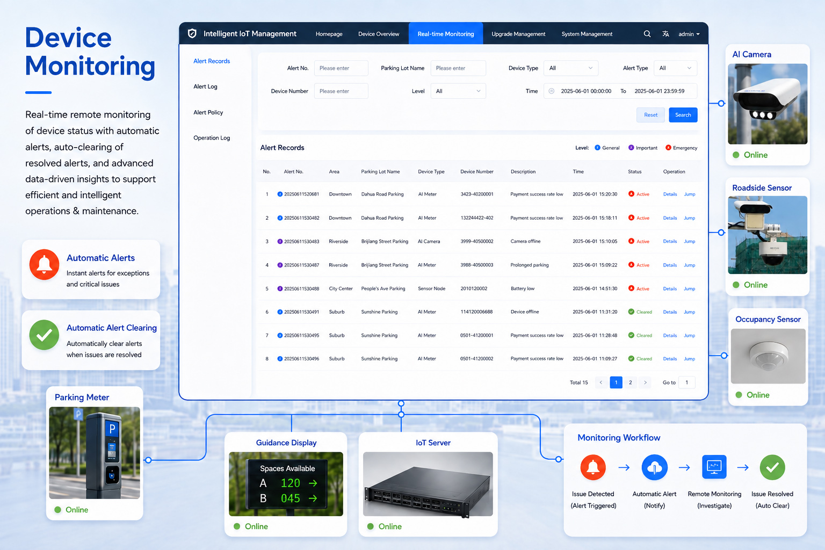Open the Level filter dropdown
This screenshot has height=550, width=825.
tap(458, 91)
